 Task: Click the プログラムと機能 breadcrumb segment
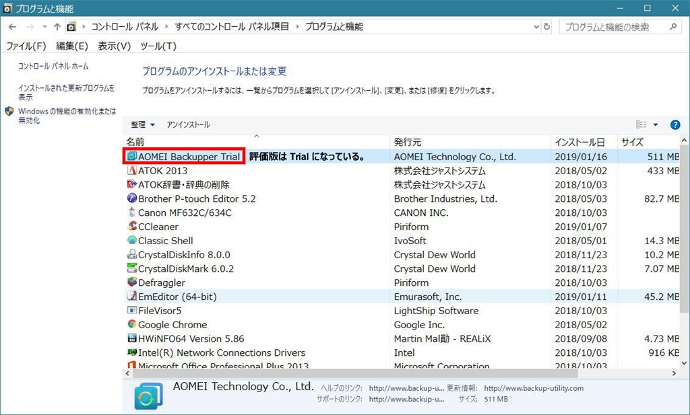(x=334, y=27)
